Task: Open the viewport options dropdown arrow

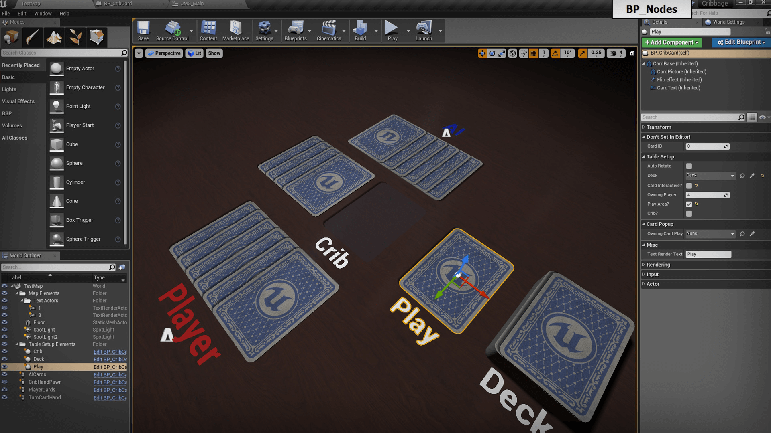Action: (139, 53)
